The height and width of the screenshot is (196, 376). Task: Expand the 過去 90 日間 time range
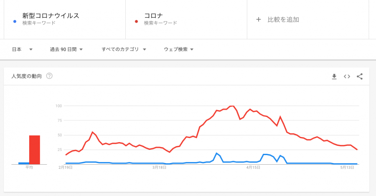point(66,49)
